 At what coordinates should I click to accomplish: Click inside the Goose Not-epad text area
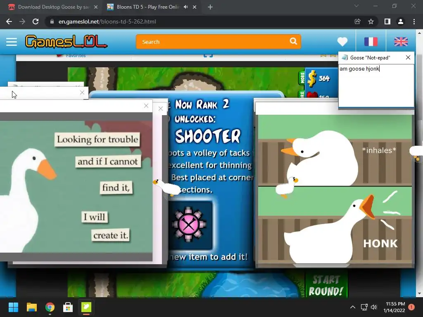tap(376, 86)
